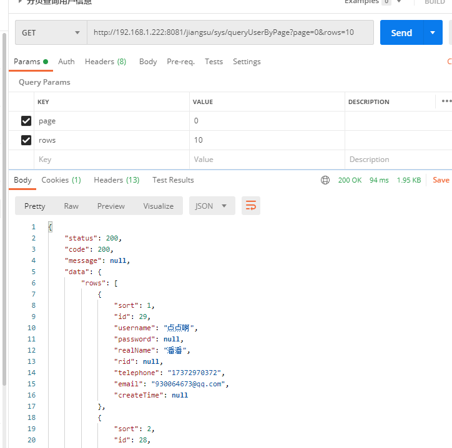Viewport: 452px width, 448px height.
Task: Switch to the Auth tab
Action: 66,62
